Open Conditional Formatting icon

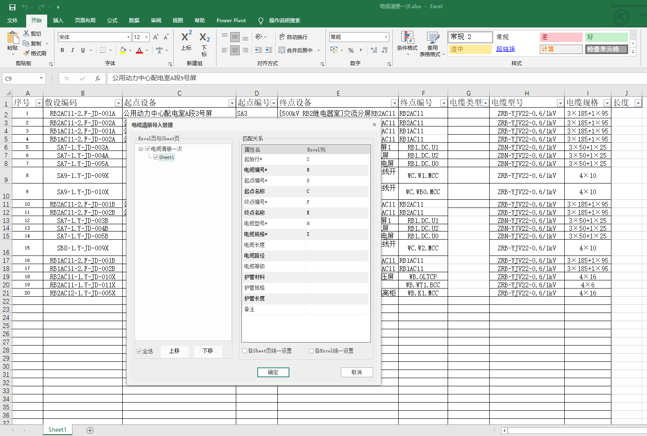click(407, 38)
